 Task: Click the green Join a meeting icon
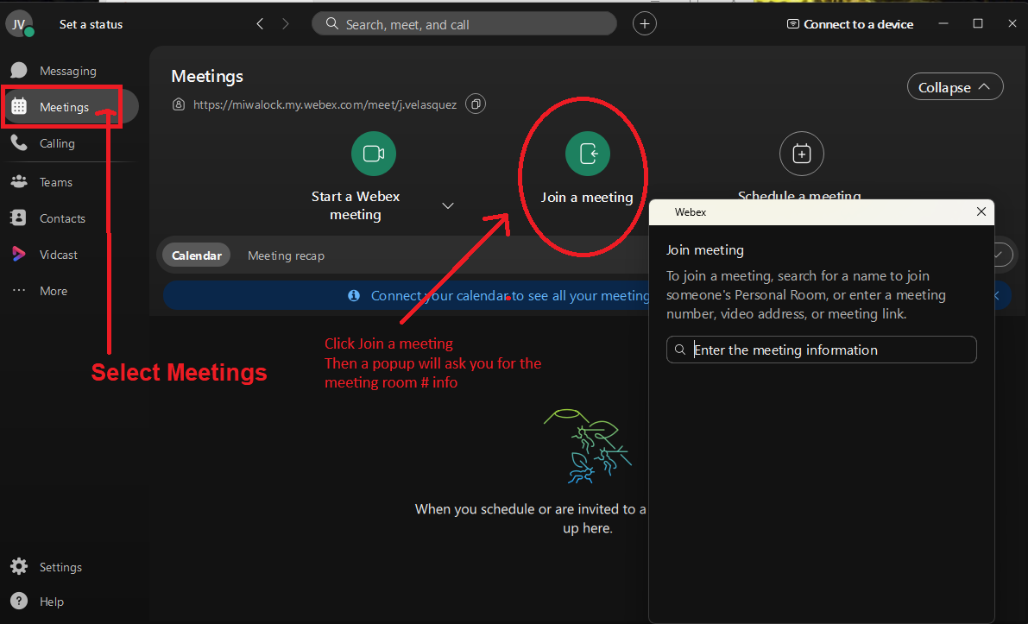(587, 154)
